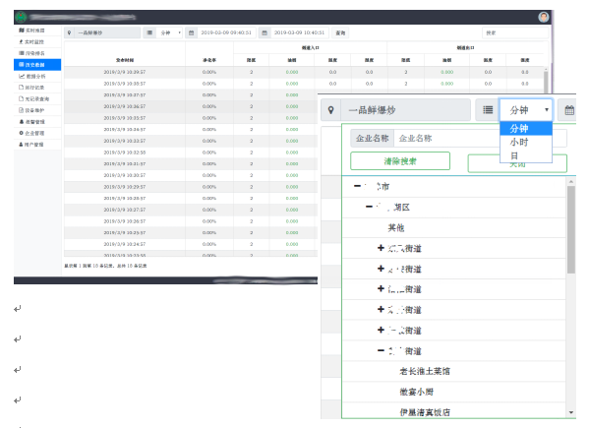This screenshot has height=428, width=589.
Task: Select the highlighted 分钟 option in the dropdown list
Action: (526, 129)
